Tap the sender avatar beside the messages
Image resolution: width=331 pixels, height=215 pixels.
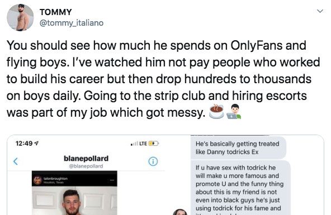point(180,212)
